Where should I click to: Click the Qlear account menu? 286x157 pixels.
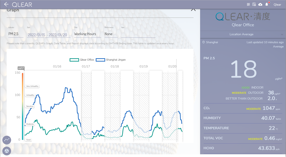click(277, 5)
